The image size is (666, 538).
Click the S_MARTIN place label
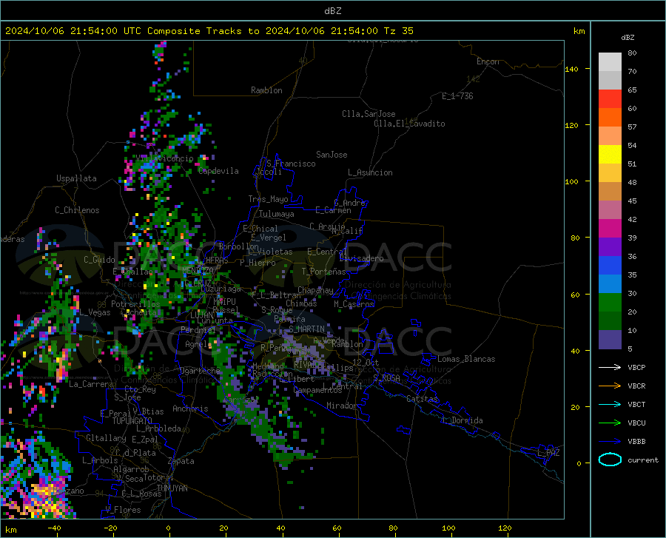pos(306,329)
